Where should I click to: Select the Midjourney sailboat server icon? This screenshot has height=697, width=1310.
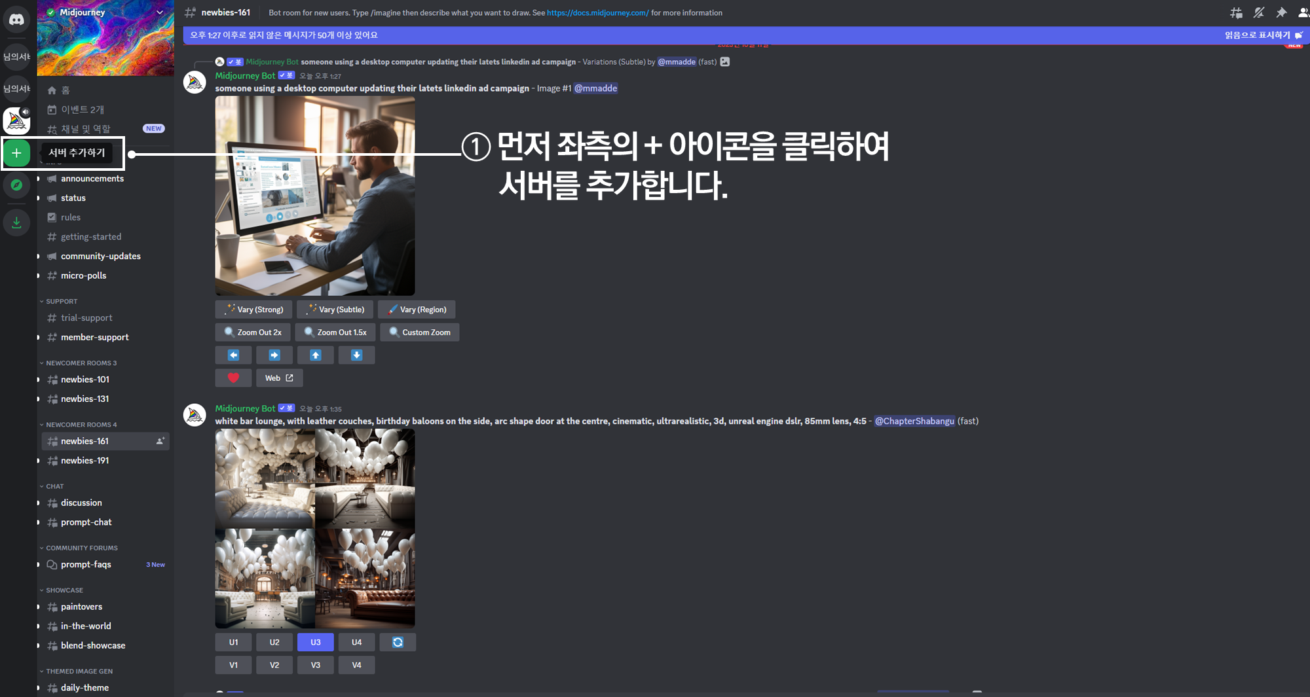[16, 121]
